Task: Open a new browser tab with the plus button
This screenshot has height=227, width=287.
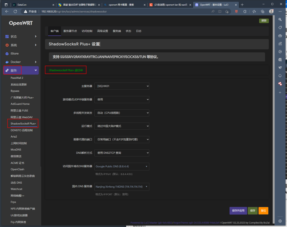Action: tap(242, 5)
